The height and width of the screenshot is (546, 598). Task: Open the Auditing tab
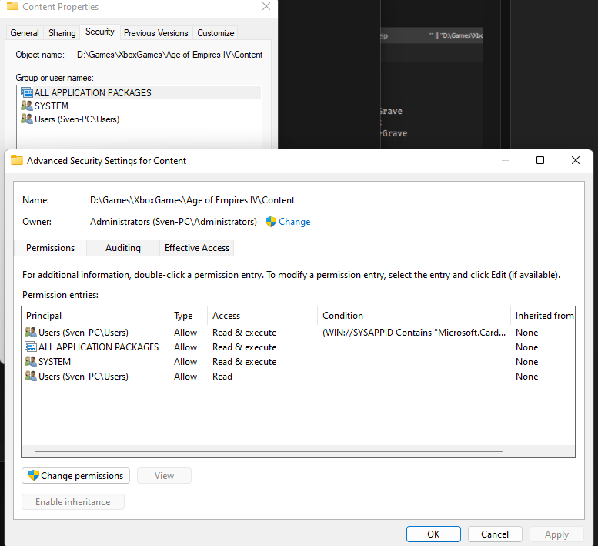click(123, 248)
